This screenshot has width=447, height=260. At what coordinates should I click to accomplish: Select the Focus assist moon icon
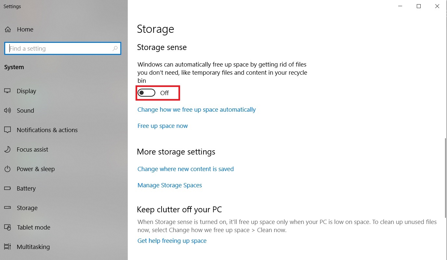pos(7,149)
